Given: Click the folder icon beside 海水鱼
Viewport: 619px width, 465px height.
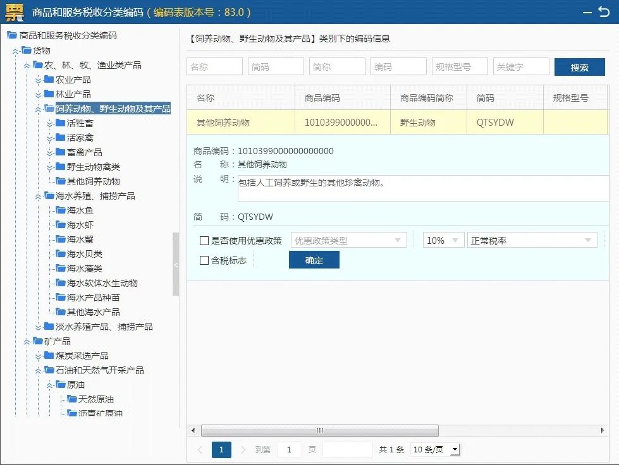Looking at the screenshot, I should point(61,210).
